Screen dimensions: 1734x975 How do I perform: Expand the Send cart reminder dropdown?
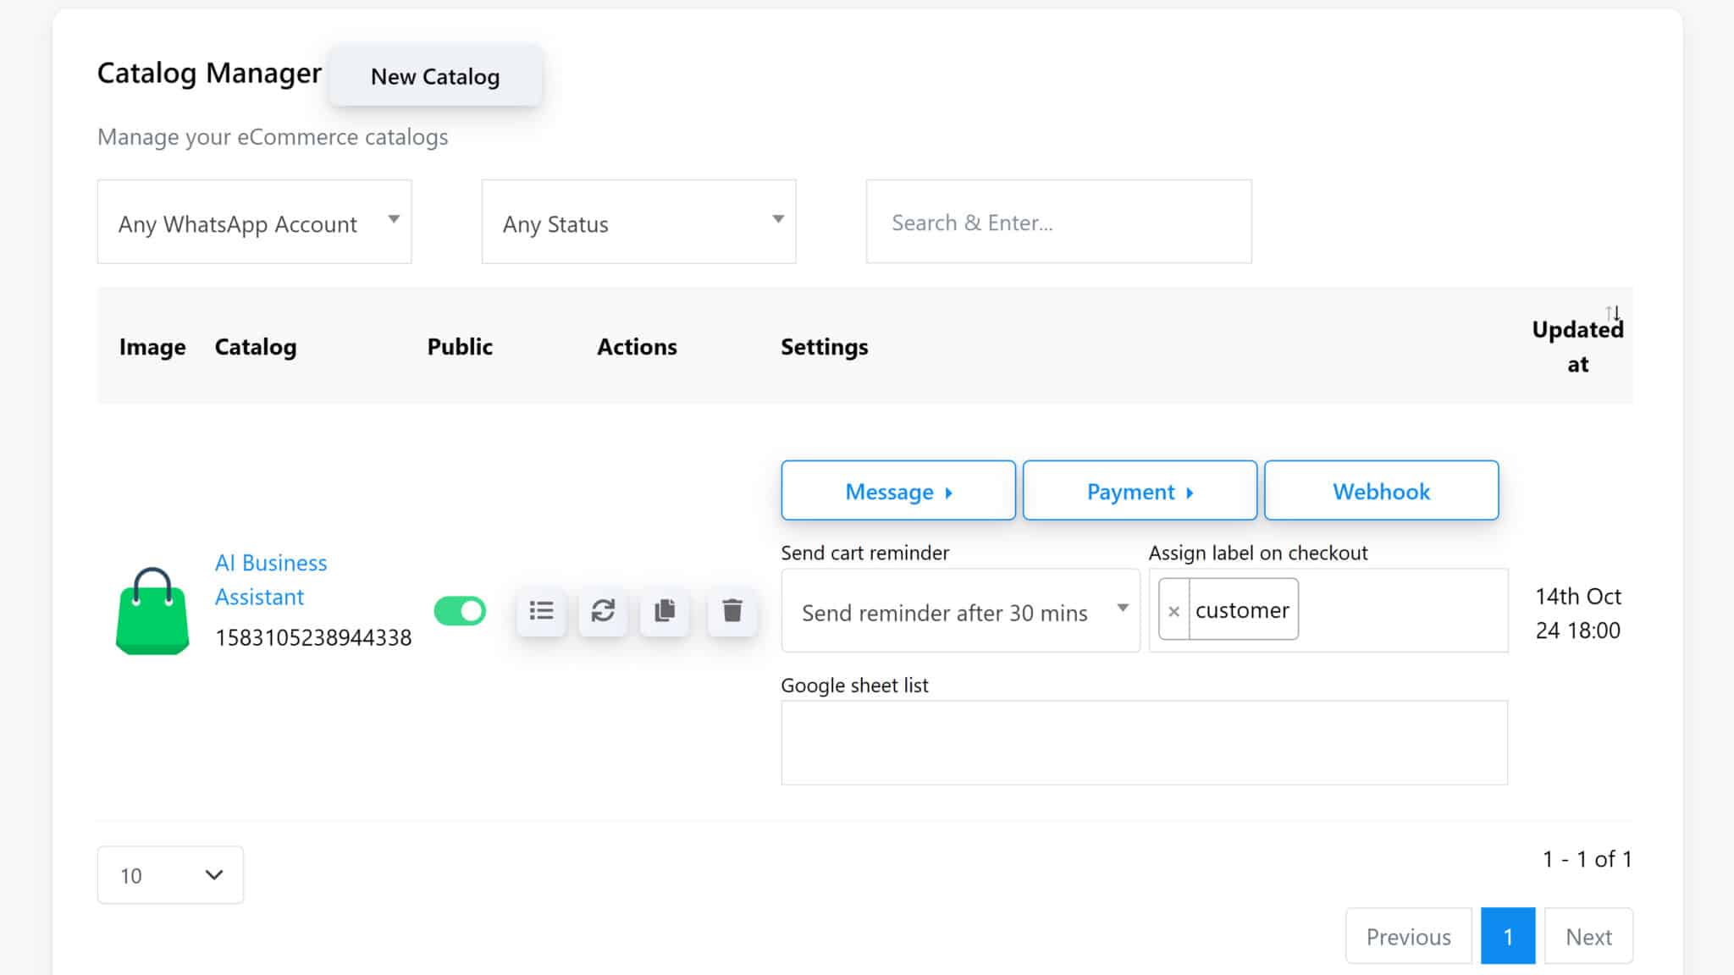coord(960,611)
